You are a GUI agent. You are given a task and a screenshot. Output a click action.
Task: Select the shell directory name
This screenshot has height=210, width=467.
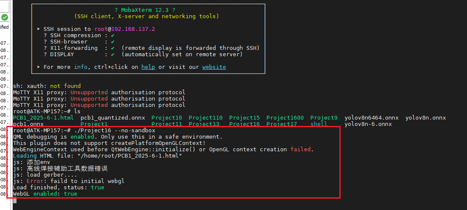click(319, 124)
